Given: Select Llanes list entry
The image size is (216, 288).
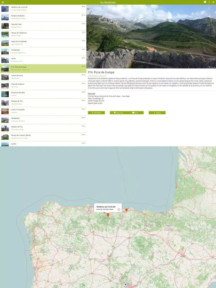Looking at the screenshot, I should coord(43,60).
